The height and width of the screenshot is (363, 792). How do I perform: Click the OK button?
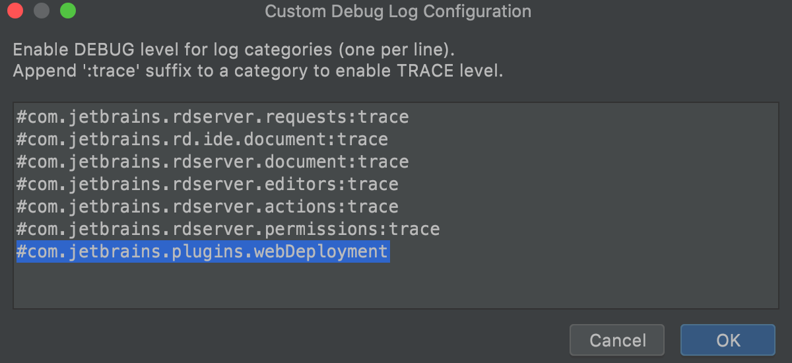[727, 341]
